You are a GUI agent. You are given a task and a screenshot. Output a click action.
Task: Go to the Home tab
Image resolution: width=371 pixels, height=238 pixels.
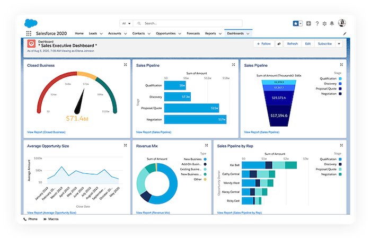[x=79, y=33]
